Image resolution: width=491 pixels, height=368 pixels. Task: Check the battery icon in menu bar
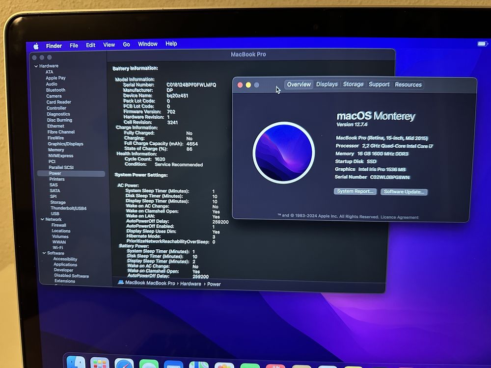click(482, 44)
